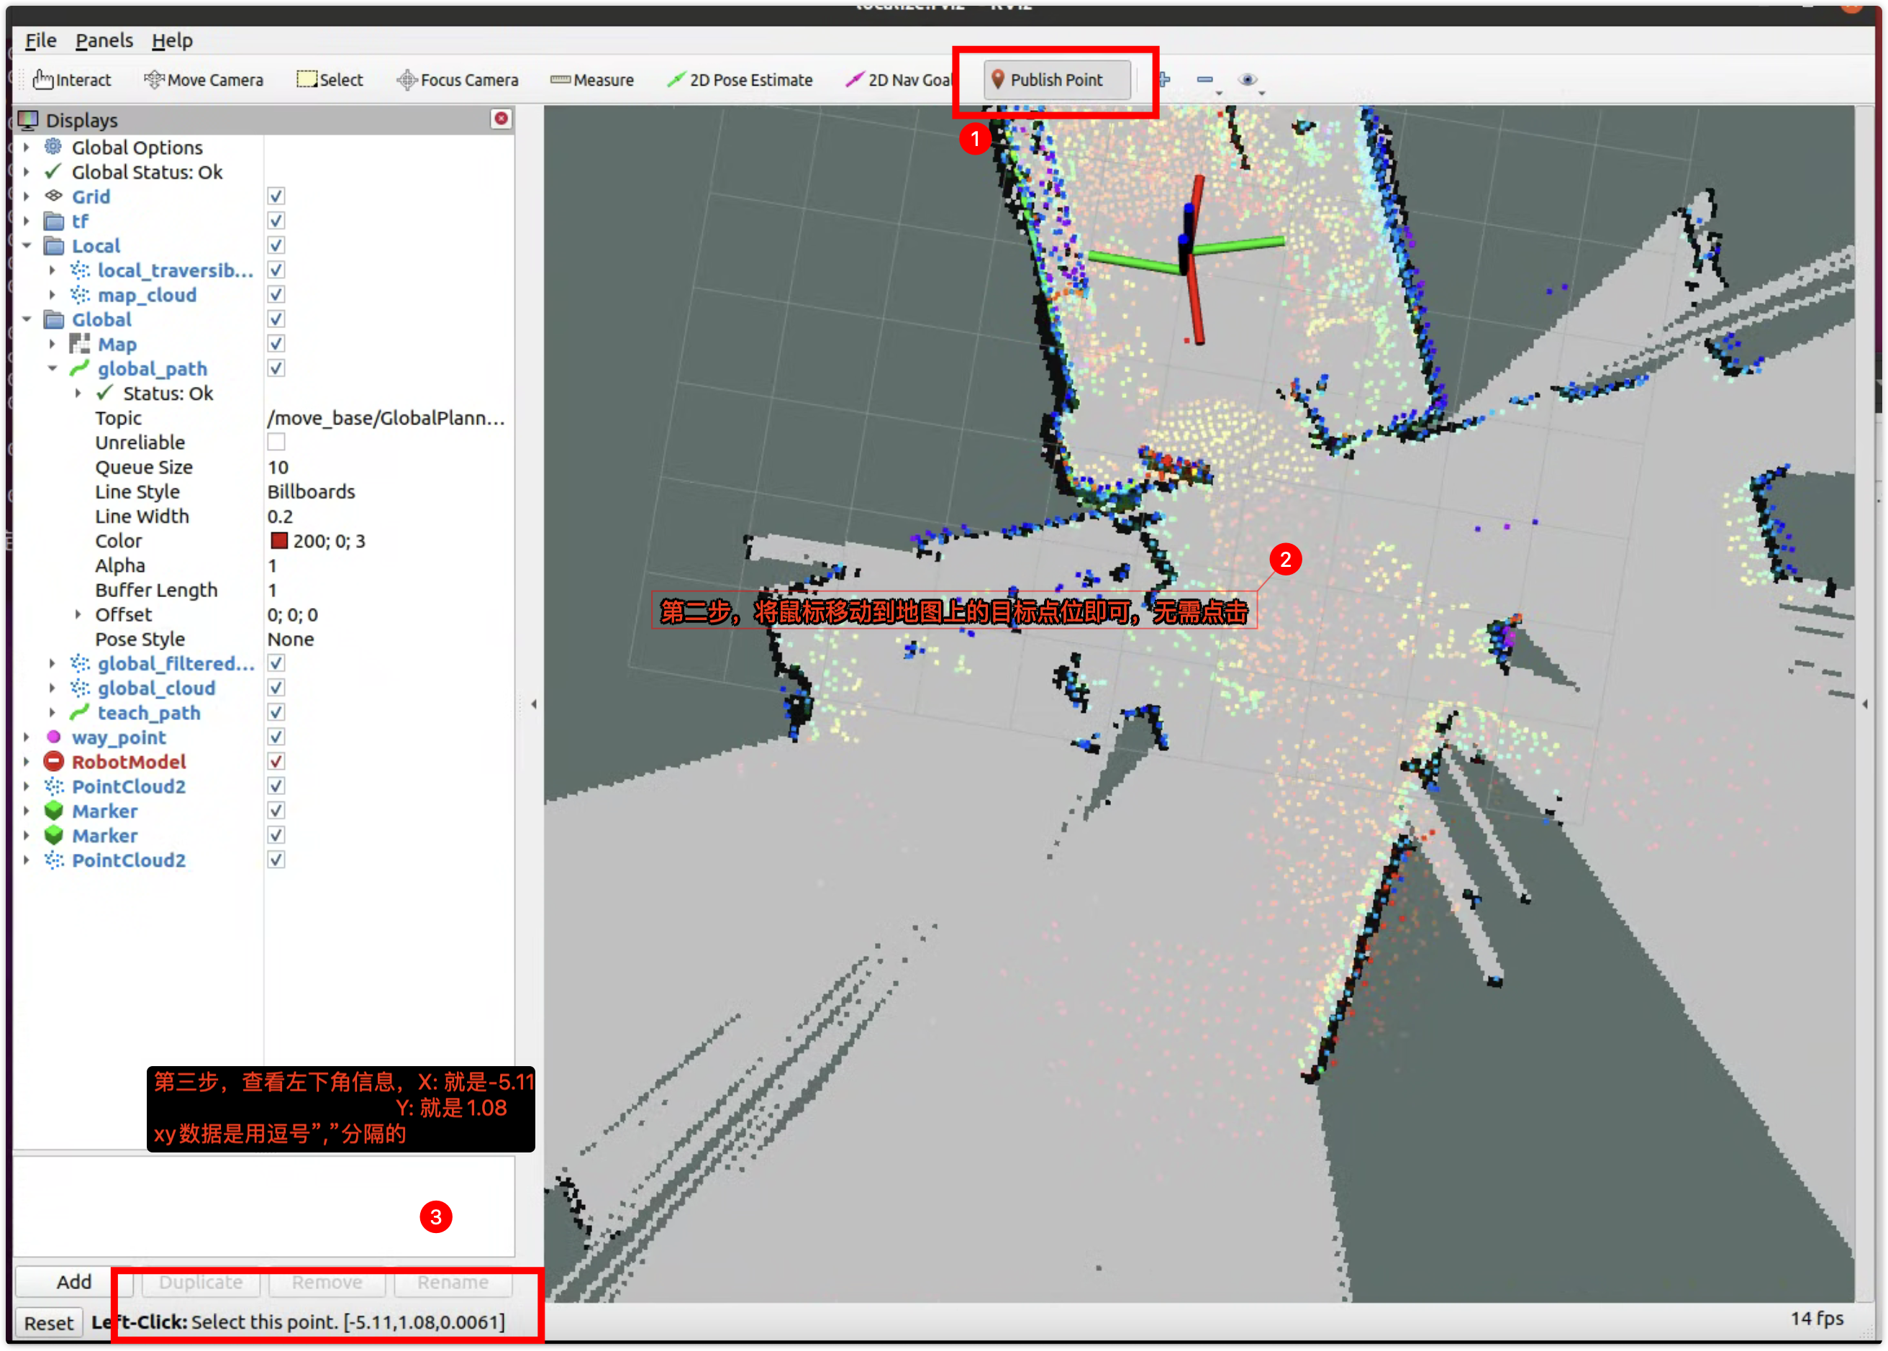Click the Local group folder icon

(x=53, y=245)
